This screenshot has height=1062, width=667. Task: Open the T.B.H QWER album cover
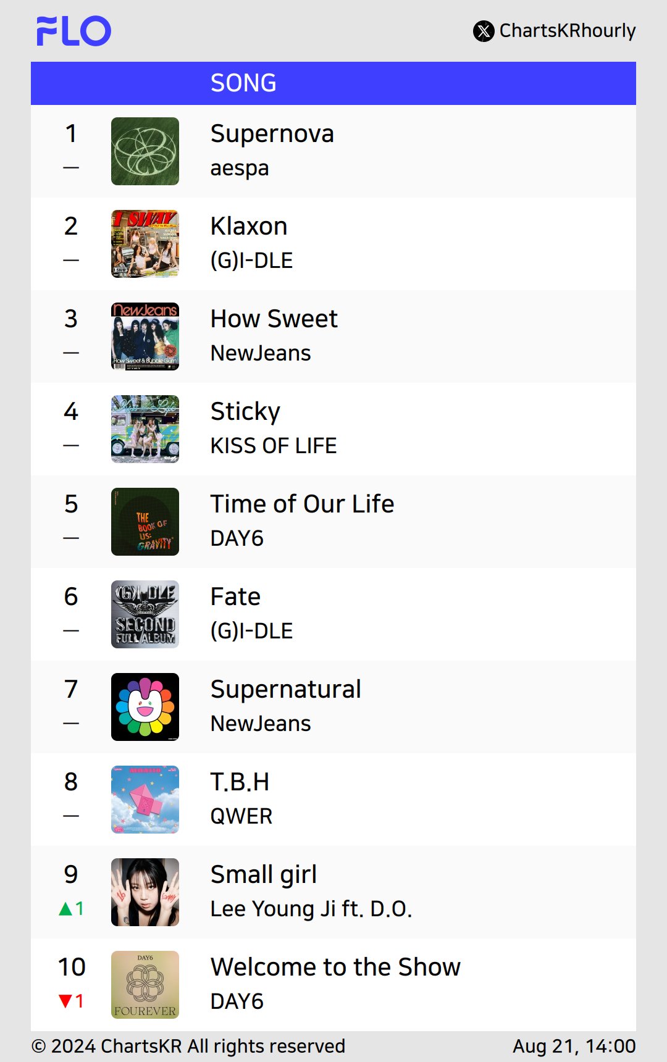(x=145, y=800)
